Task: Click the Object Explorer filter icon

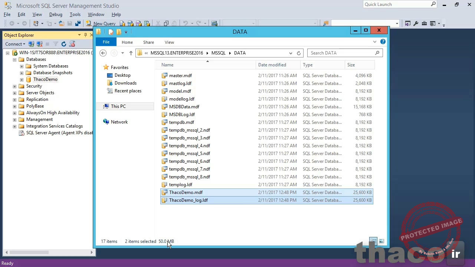Action: click(55, 44)
